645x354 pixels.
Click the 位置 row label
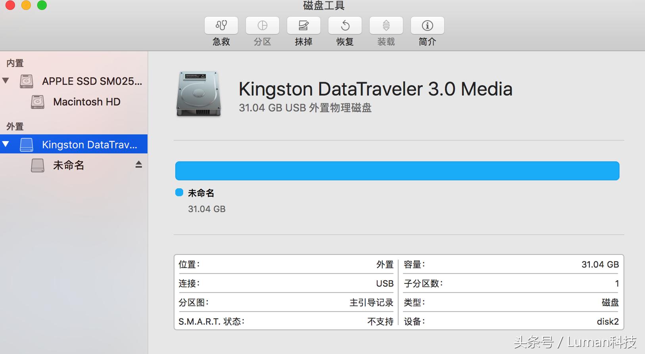[x=189, y=264]
